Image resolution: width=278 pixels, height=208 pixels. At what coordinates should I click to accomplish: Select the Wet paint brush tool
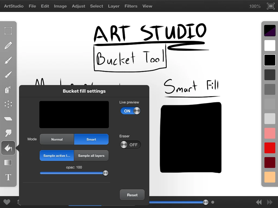click(8, 75)
